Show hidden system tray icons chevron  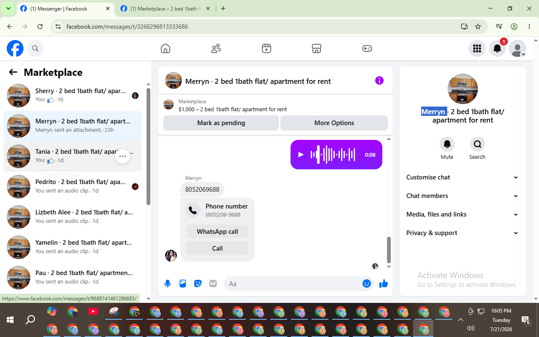[460, 320]
